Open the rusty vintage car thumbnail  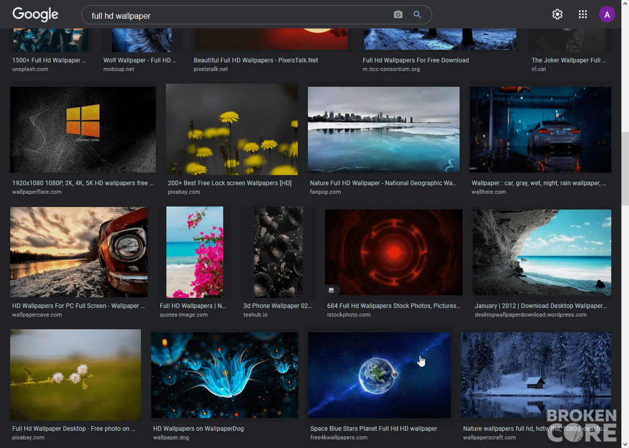pos(79,252)
